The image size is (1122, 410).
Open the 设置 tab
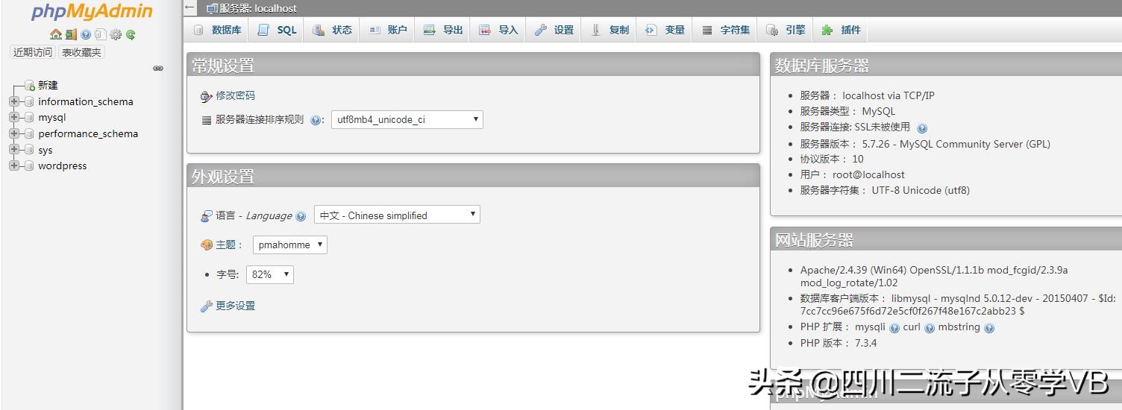pyautogui.click(x=554, y=30)
